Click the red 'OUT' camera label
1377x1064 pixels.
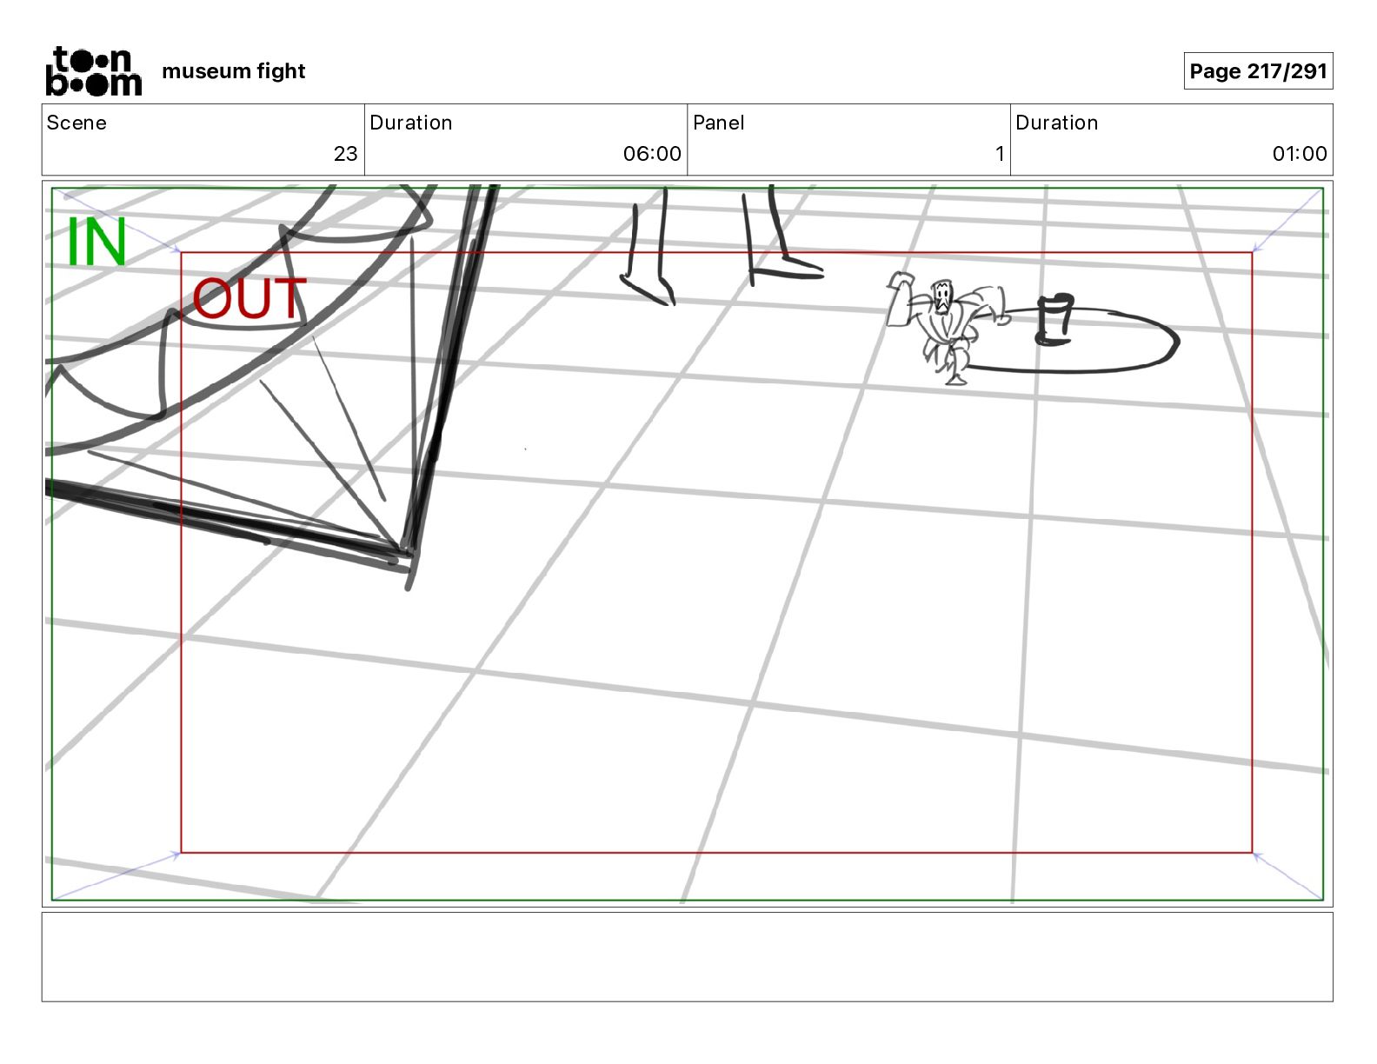pos(249,299)
